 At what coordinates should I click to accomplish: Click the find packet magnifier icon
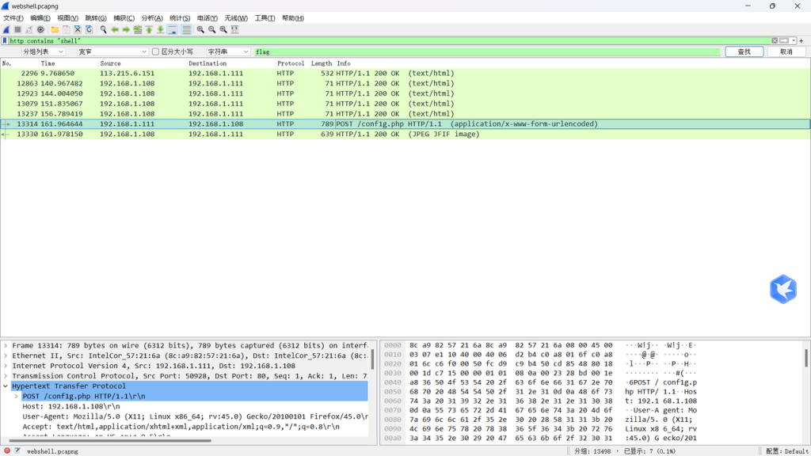point(103,29)
